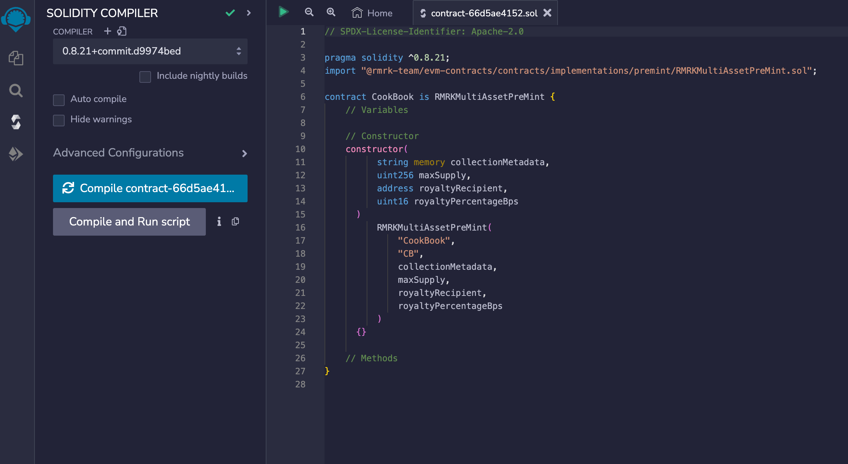The image size is (848, 464).
Task: Check the Hide warnings option
Action: coord(59,120)
